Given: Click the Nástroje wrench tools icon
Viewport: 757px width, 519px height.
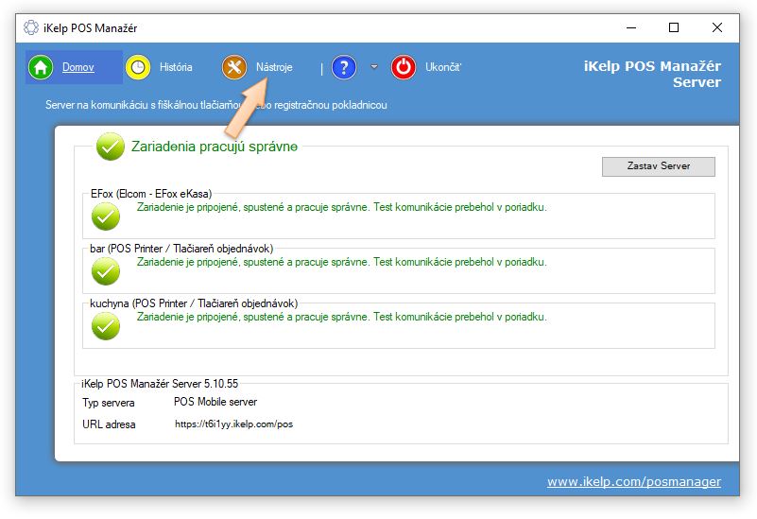Looking at the screenshot, I should point(234,67).
